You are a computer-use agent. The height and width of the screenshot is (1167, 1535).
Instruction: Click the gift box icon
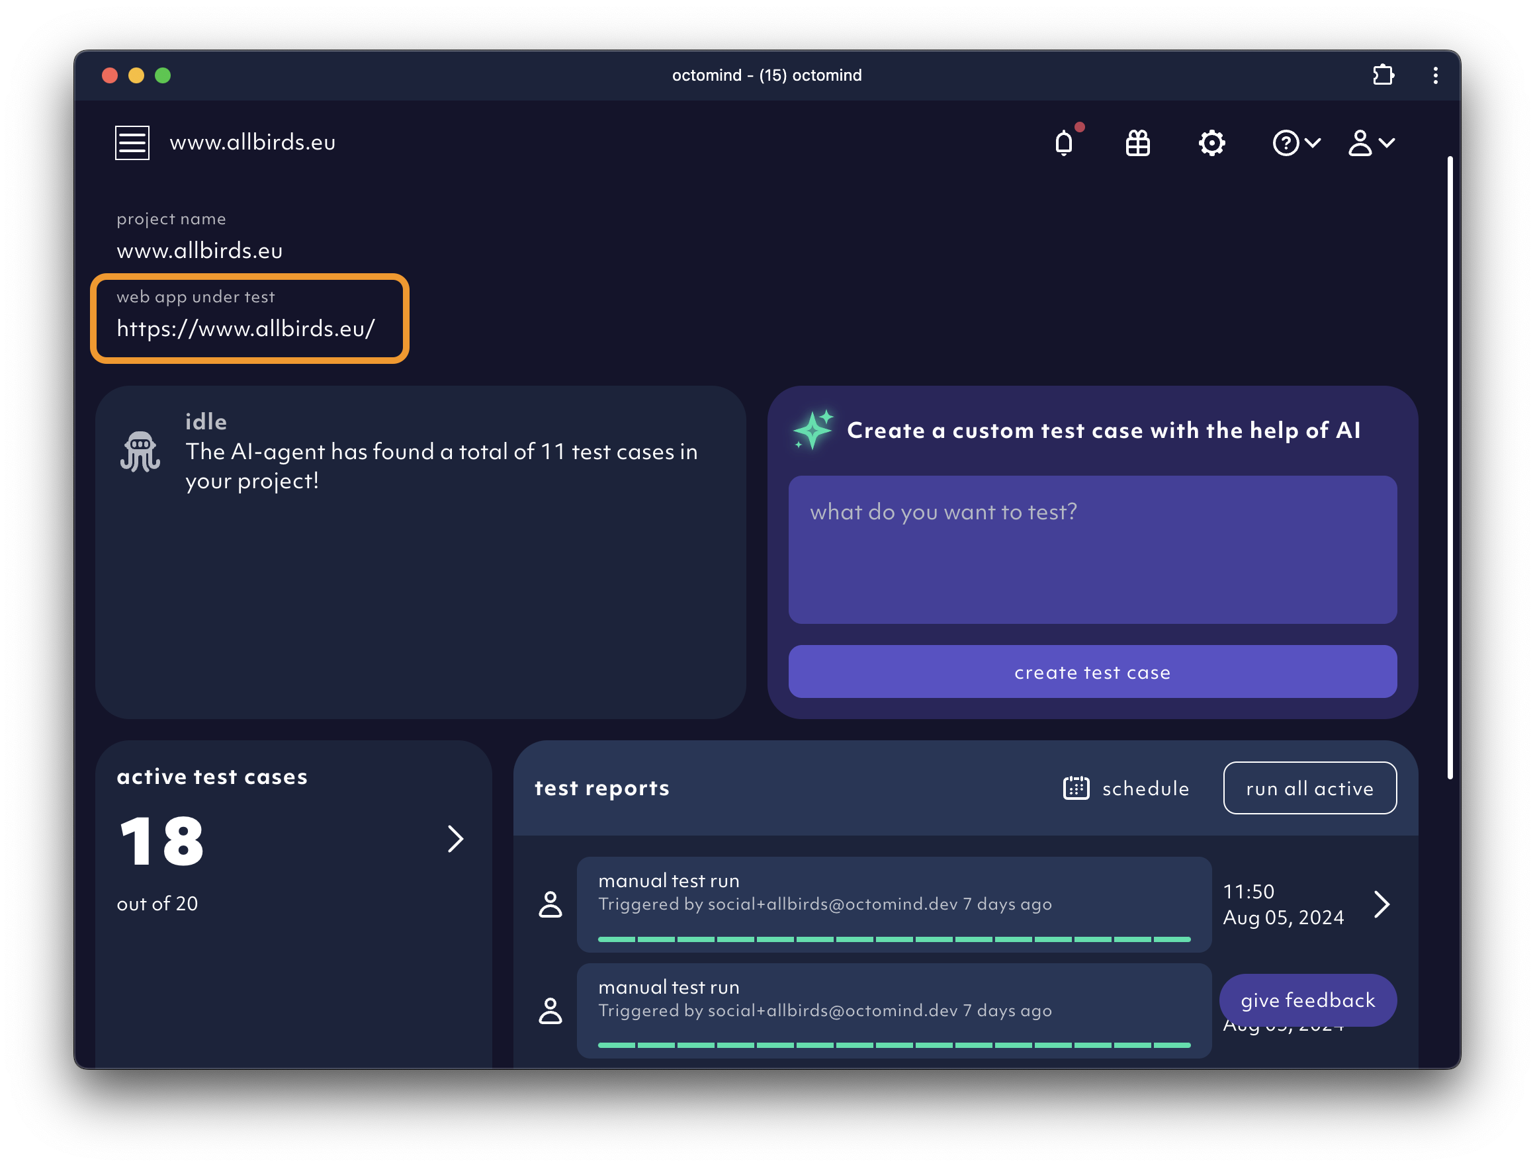tap(1138, 143)
